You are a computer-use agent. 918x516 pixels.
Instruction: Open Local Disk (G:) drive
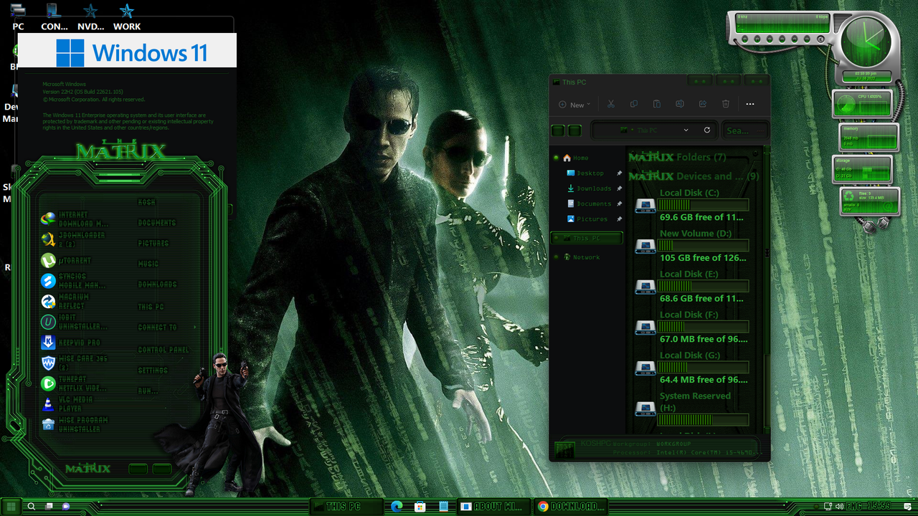(x=691, y=368)
